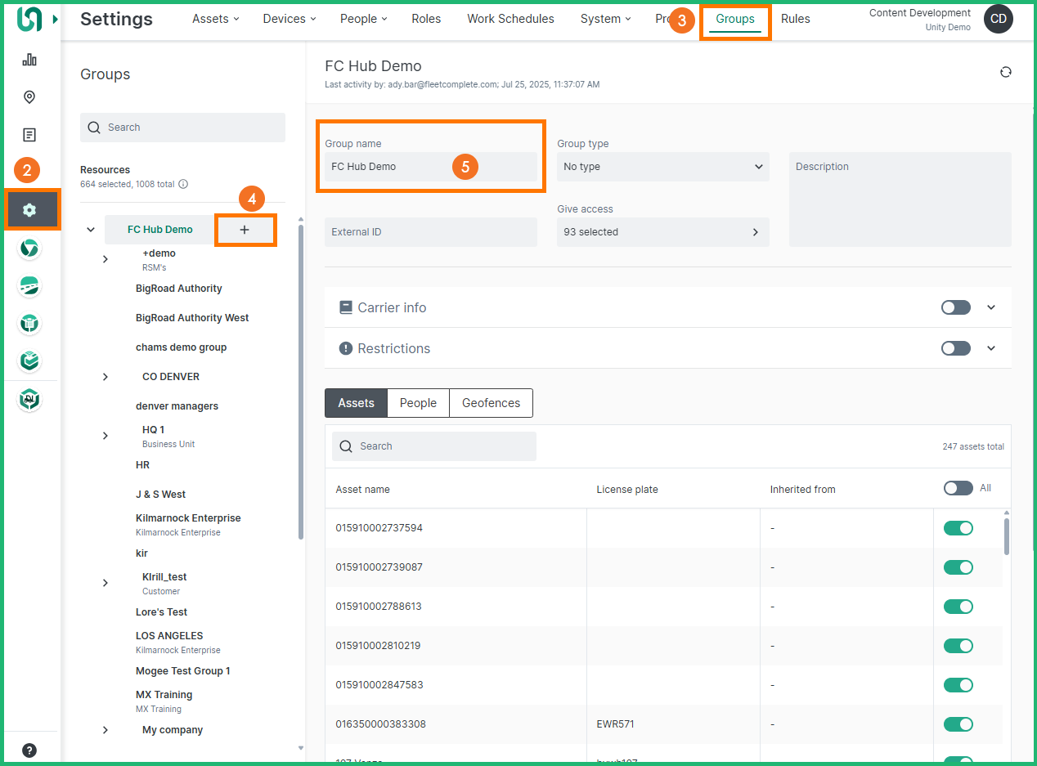
Task: Click the plus icon to add a group
Action: (x=245, y=230)
